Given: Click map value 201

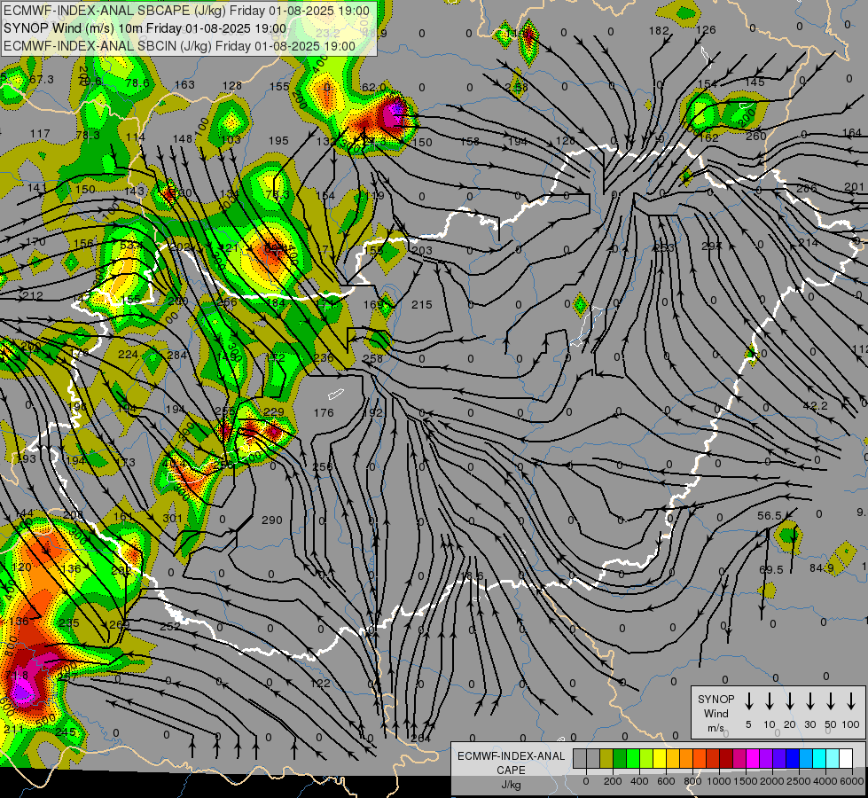Looking at the screenshot, I should click(x=854, y=187).
